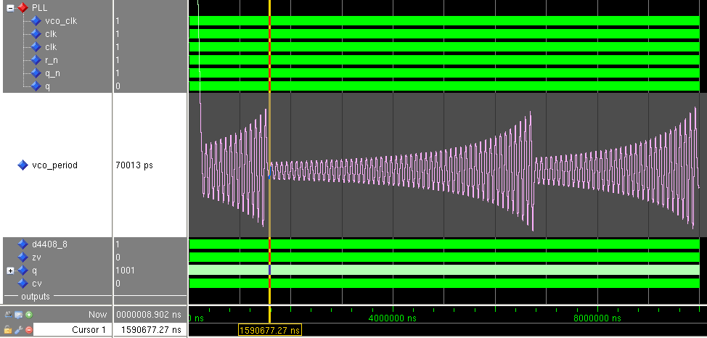Image resolution: width=707 pixels, height=338 pixels.
Task: Click the yellow cursor line in vco_period waveform
Action: [269, 165]
